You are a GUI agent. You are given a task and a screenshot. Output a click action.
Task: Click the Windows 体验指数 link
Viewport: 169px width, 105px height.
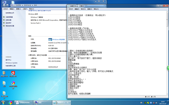[x=59, y=39]
